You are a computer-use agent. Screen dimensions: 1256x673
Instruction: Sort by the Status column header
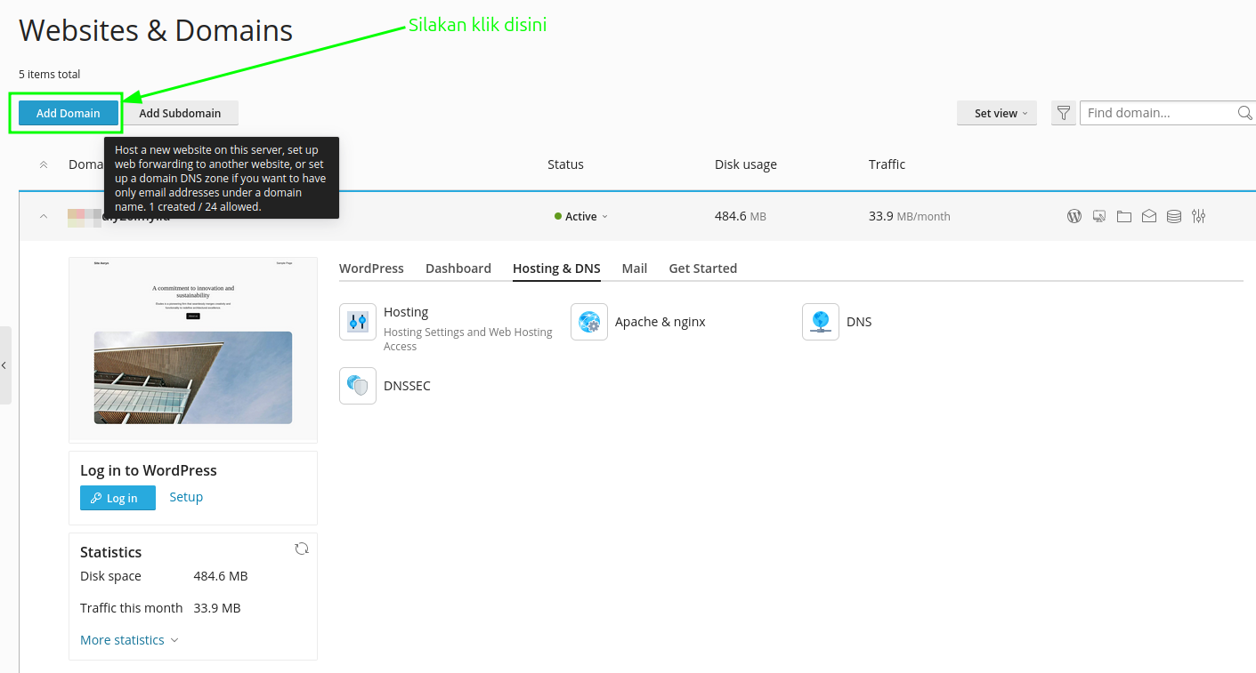tap(565, 164)
